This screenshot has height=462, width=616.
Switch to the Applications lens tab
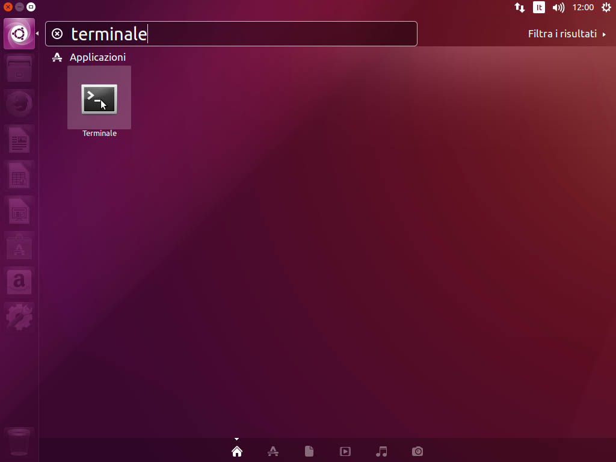coord(273,451)
